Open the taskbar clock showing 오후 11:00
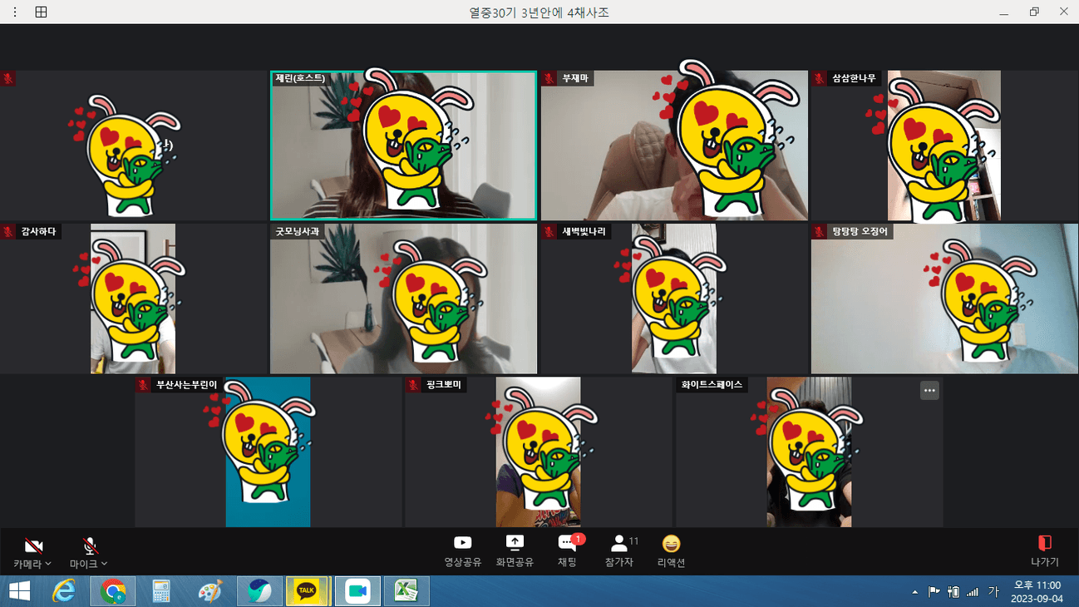 tap(1037, 591)
